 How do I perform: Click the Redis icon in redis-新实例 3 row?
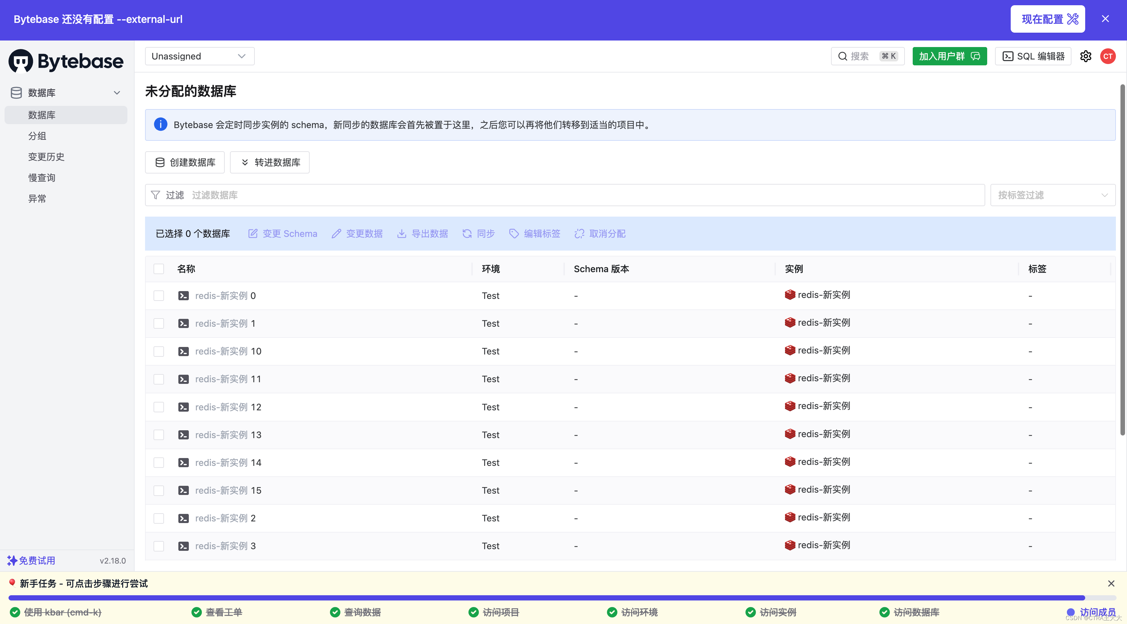[790, 545]
